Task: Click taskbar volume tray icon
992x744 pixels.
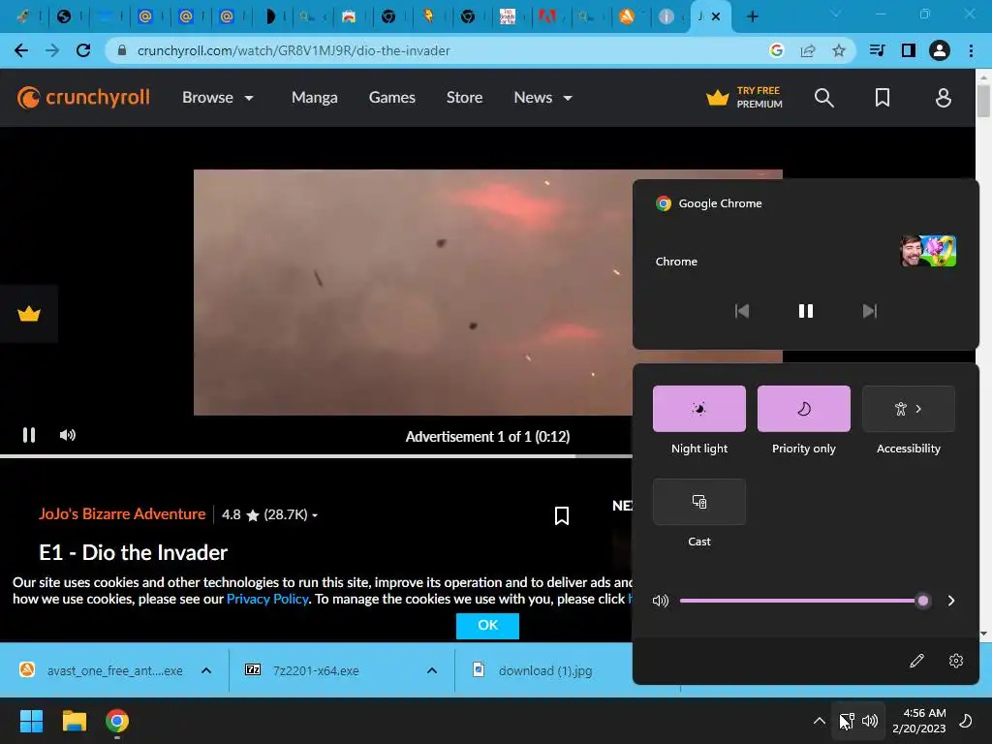Action: pyautogui.click(x=870, y=721)
